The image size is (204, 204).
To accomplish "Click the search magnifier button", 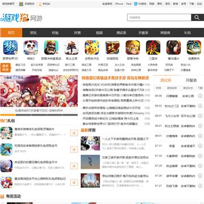I will point(197,18).
